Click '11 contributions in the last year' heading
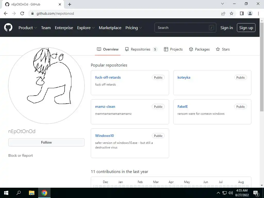 click(119, 171)
